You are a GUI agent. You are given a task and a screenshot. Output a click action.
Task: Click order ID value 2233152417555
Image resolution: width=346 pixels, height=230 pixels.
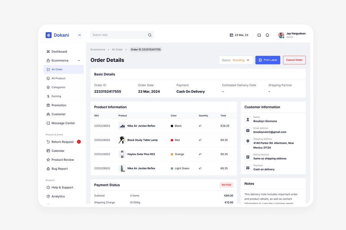(108, 92)
